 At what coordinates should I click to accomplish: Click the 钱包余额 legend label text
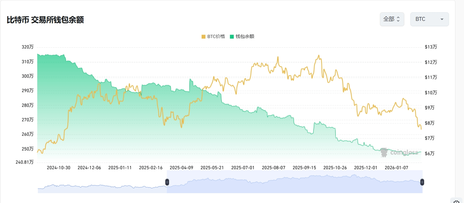[x=245, y=36]
